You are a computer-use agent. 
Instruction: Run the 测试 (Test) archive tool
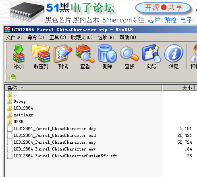(x=63, y=57)
